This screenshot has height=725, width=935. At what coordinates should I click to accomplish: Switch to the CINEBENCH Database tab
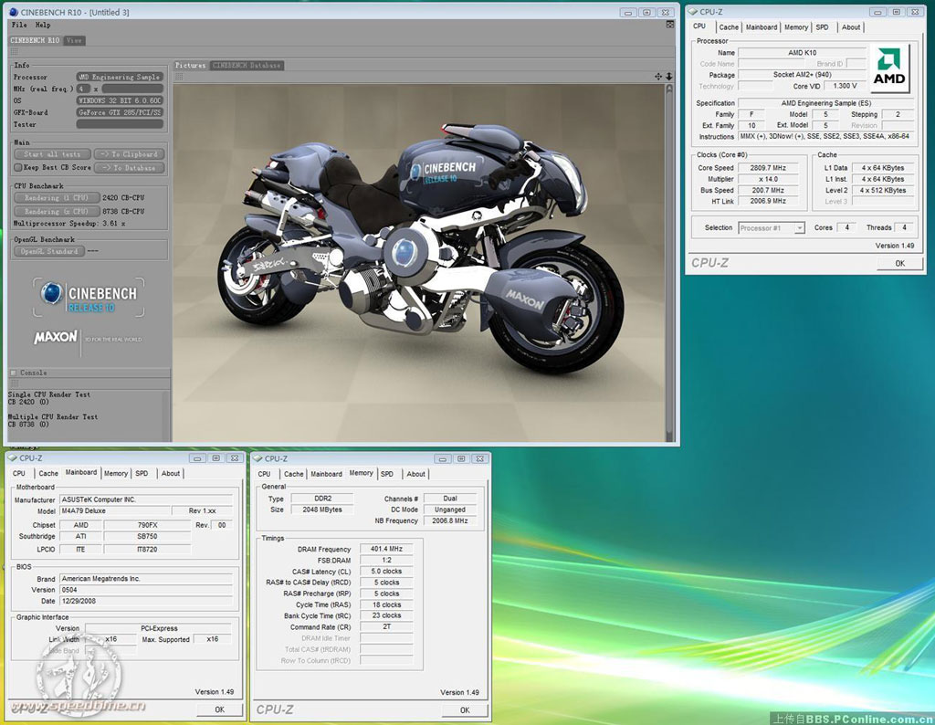point(247,66)
